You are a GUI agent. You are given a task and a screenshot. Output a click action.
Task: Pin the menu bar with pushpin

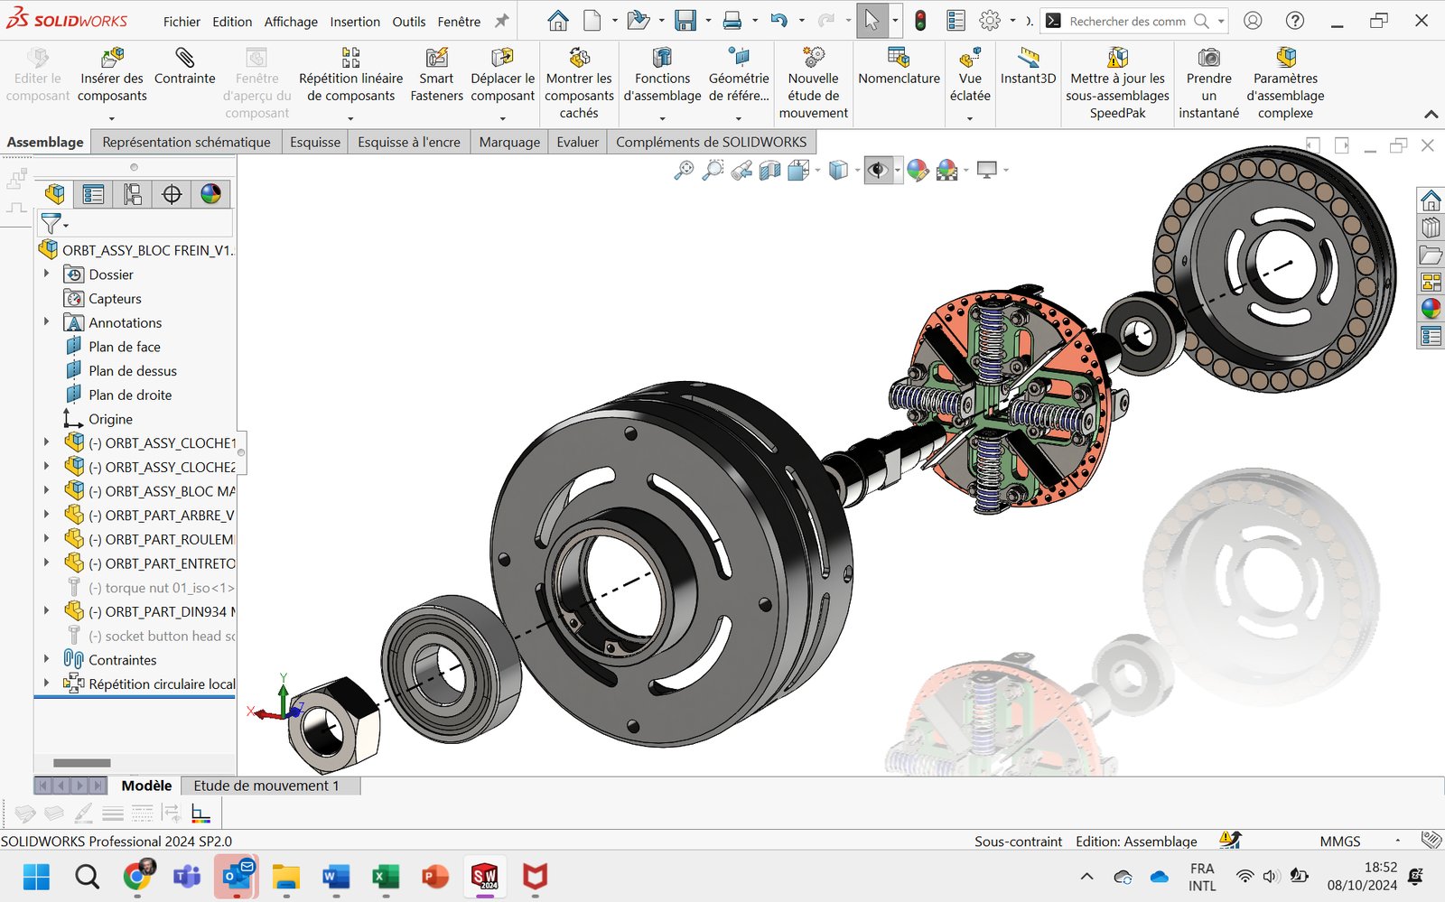pos(502,21)
